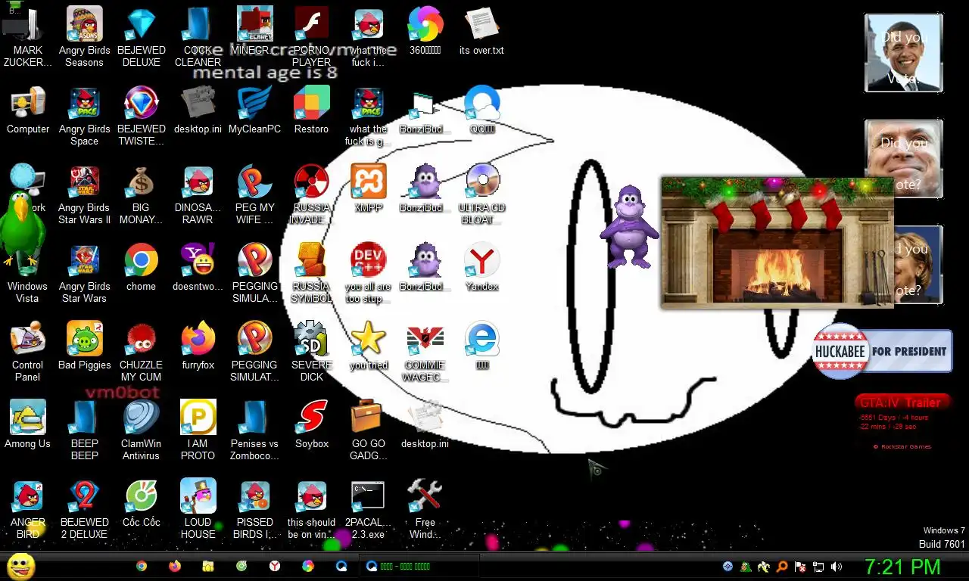Viewport: 969px width, 581px height.
Task: Open Start menu via smiley face button
Action: click(21, 566)
